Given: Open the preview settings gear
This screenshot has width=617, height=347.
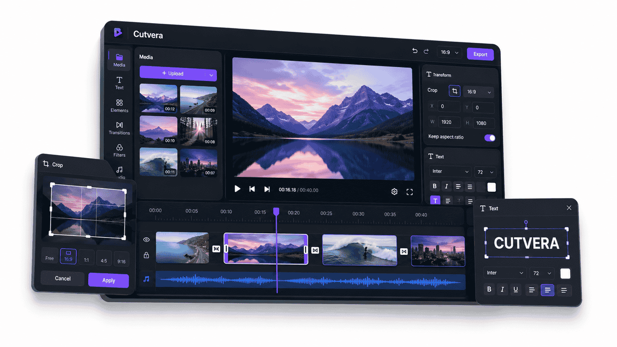Looking at the screenshot, I should tap(394, 191).
